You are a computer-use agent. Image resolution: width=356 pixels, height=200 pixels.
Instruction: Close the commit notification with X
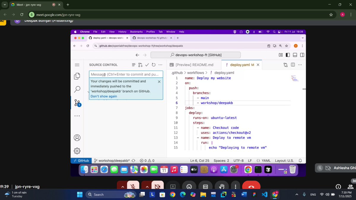159,81
